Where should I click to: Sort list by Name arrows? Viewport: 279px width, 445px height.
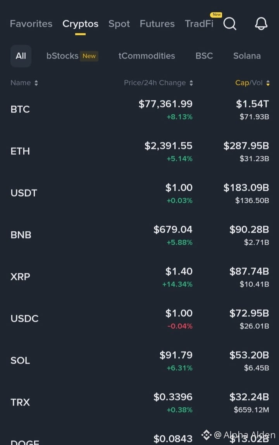point(36,83)
